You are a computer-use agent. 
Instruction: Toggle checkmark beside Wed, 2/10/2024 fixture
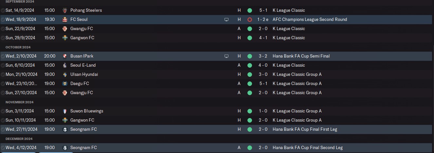click(x=3, y=56)
